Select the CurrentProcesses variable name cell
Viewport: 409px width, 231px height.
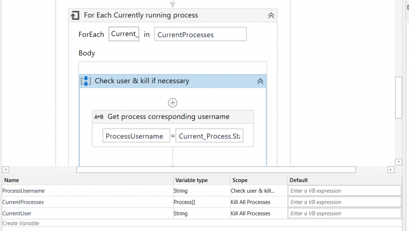tap(87, 202)
